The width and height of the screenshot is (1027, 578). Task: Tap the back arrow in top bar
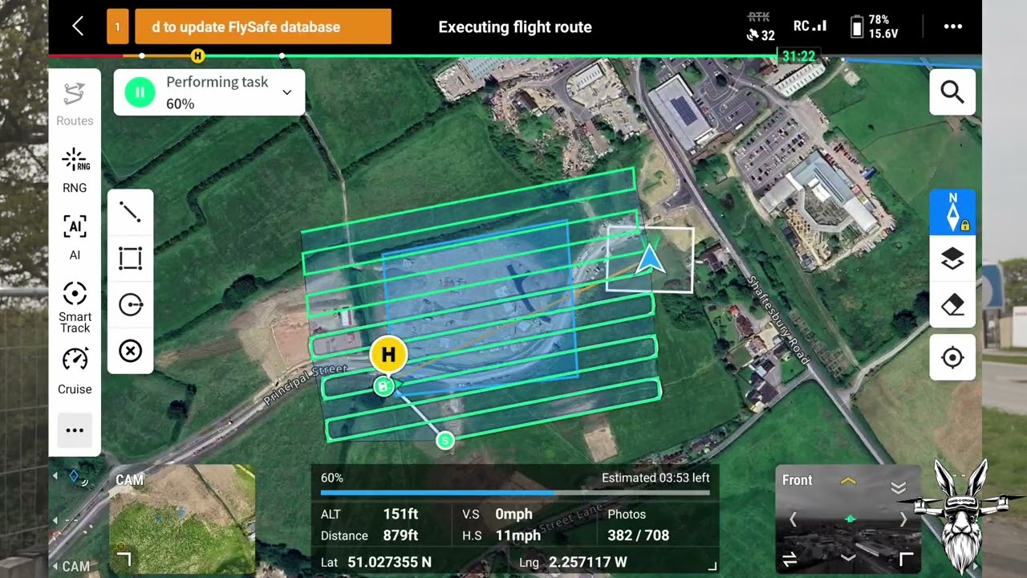click(78, 26)
